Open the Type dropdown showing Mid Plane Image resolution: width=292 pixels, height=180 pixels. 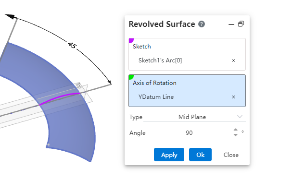[194, 117]
